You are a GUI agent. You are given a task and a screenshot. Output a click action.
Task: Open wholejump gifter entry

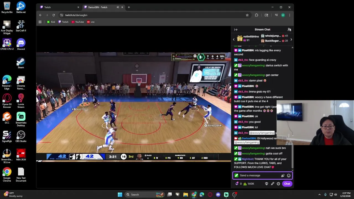[275, 36]
